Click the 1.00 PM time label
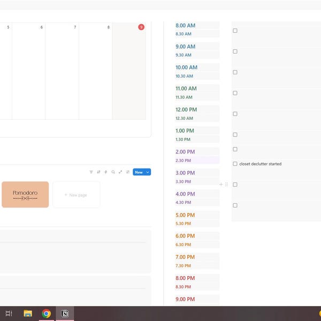This screenshot has width=321, height=321. 185,131
